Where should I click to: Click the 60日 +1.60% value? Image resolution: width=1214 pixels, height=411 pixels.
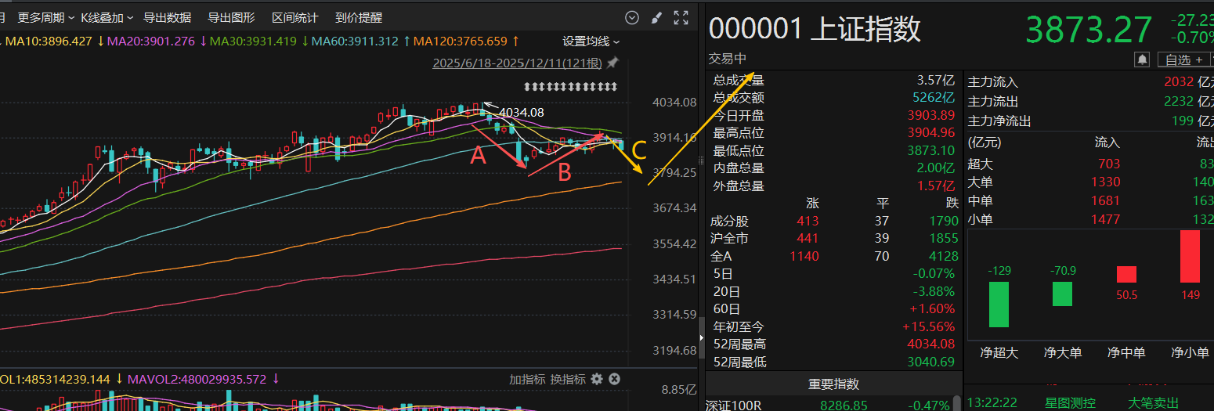933,308
